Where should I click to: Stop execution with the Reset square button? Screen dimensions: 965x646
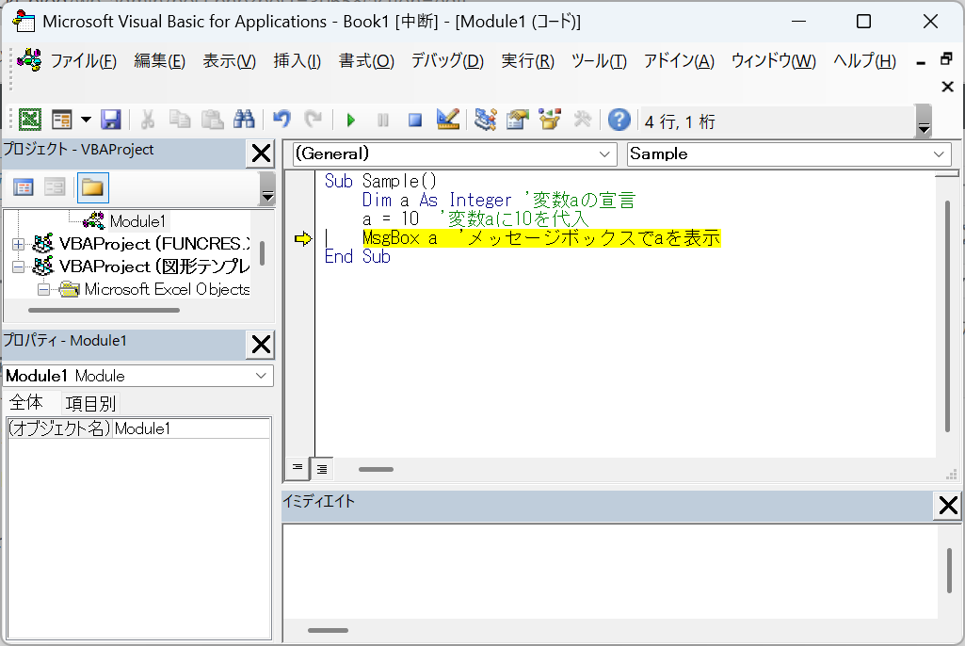tap(415, 120)
